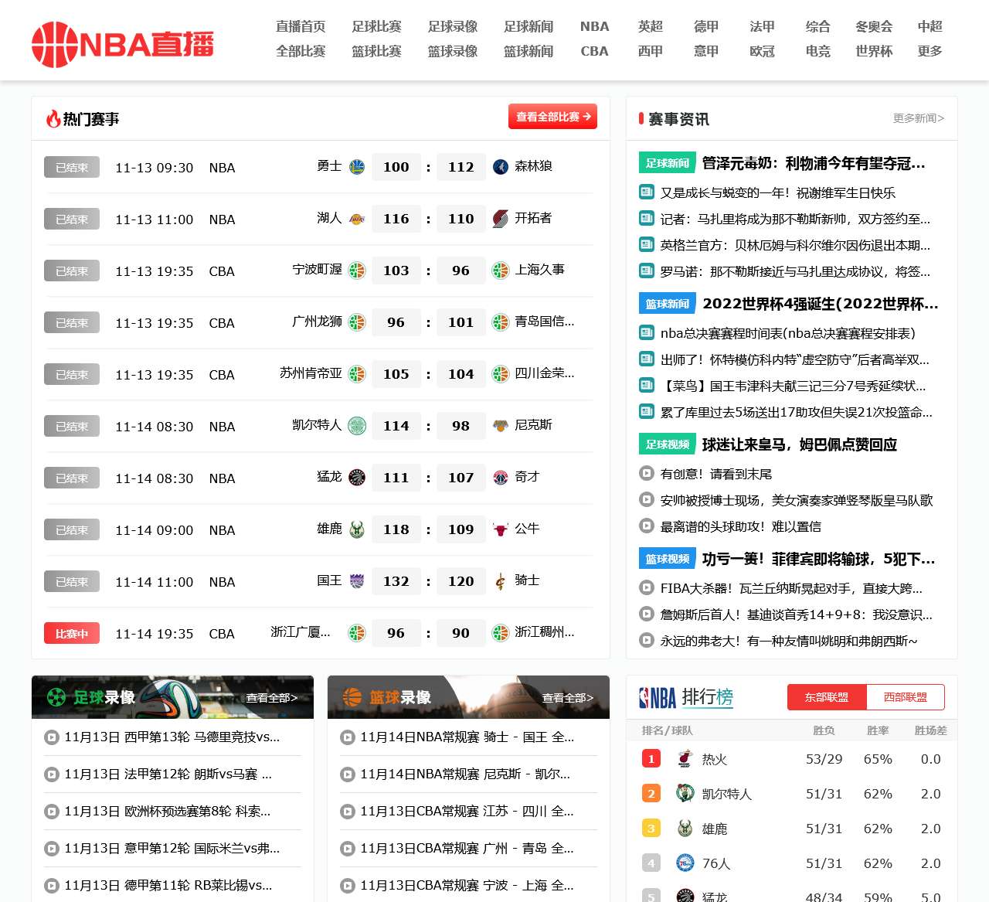Screen dimensions: 989x902
Task: Open 2022世界杯4强诞生 headline
Action: 821,304
